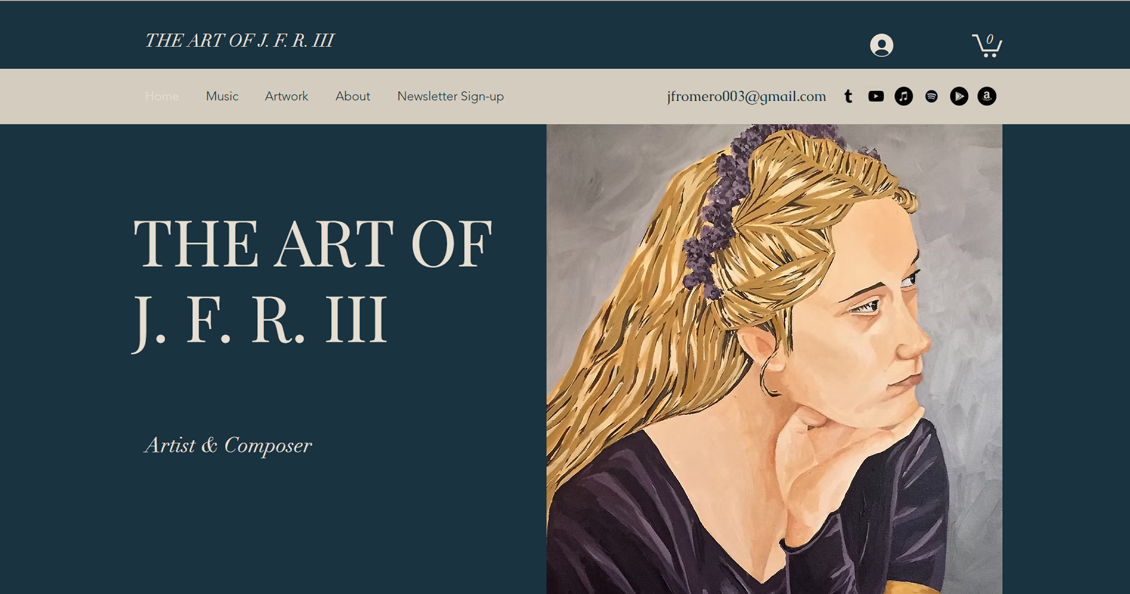Go to the Home menu item
Screen dimensions: 1130x594
[162, 96]
